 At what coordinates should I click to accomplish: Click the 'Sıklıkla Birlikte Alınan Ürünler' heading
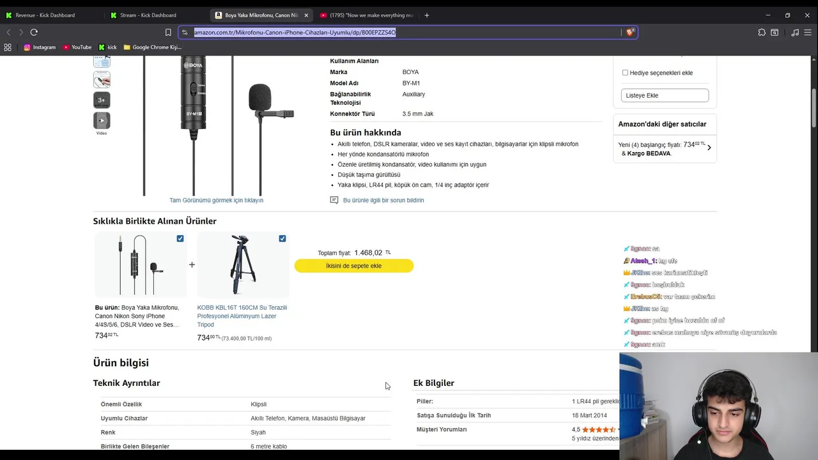pos(155,221)
